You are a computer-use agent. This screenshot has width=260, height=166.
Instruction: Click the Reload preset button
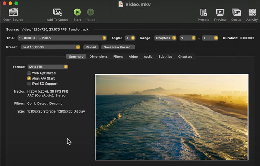[x=91, y=47]
